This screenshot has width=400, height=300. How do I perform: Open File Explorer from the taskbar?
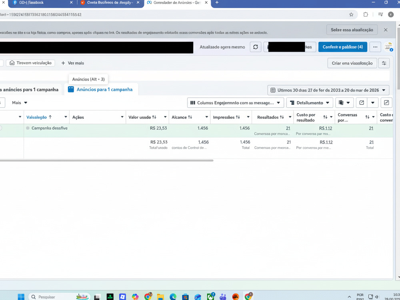pos(160,297)
